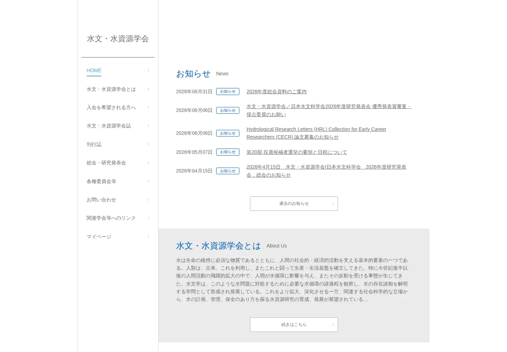Click 続きはこちら button
This screenshot has width=507, height=352.
pyautogui.click(x=294, y=325)
